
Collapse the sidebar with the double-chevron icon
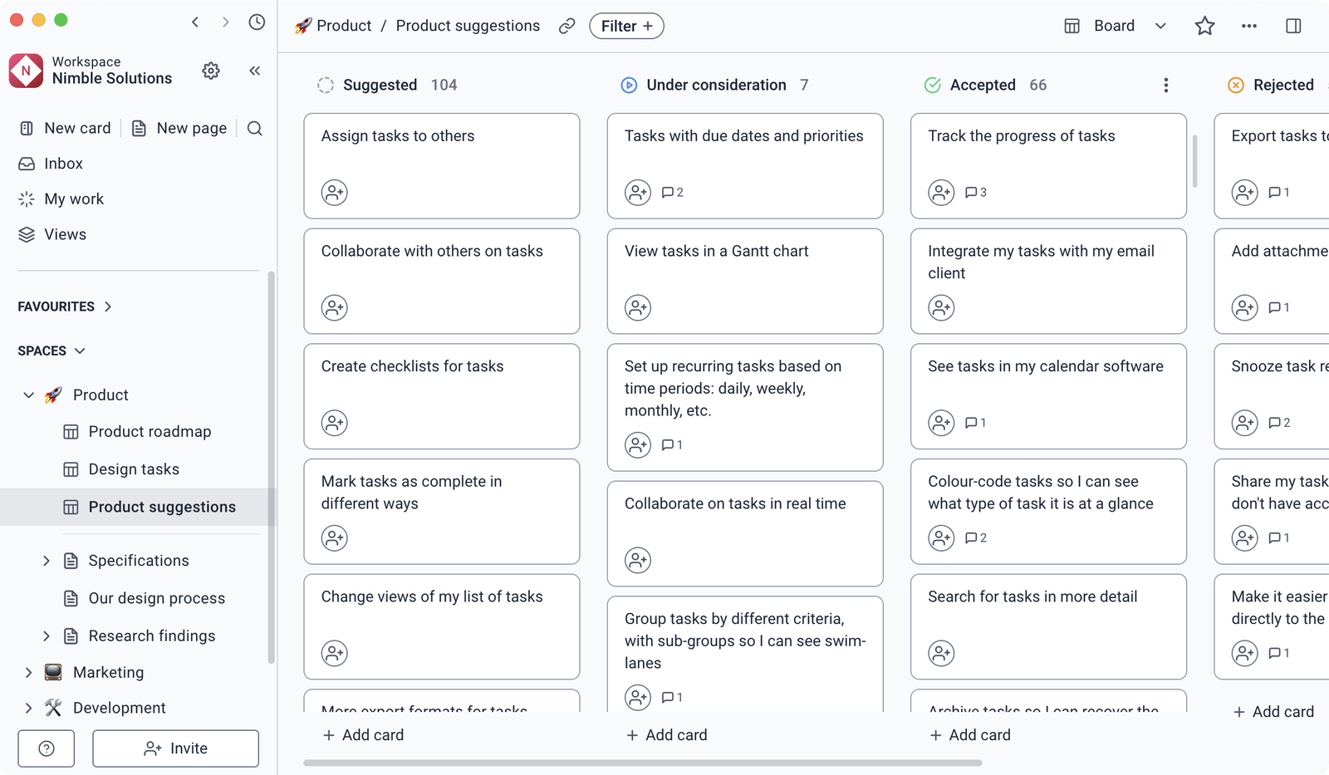coord(255,71)
